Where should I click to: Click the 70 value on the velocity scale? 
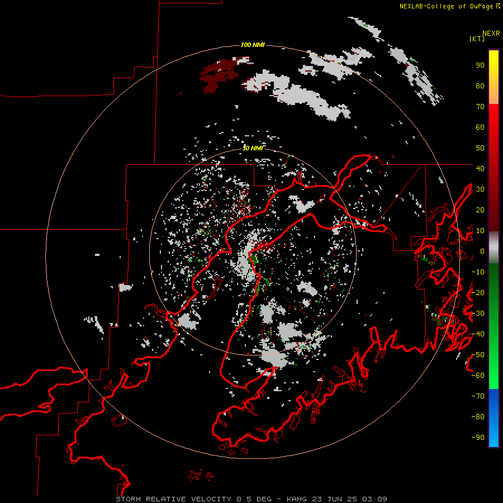(x=480, y=107)
